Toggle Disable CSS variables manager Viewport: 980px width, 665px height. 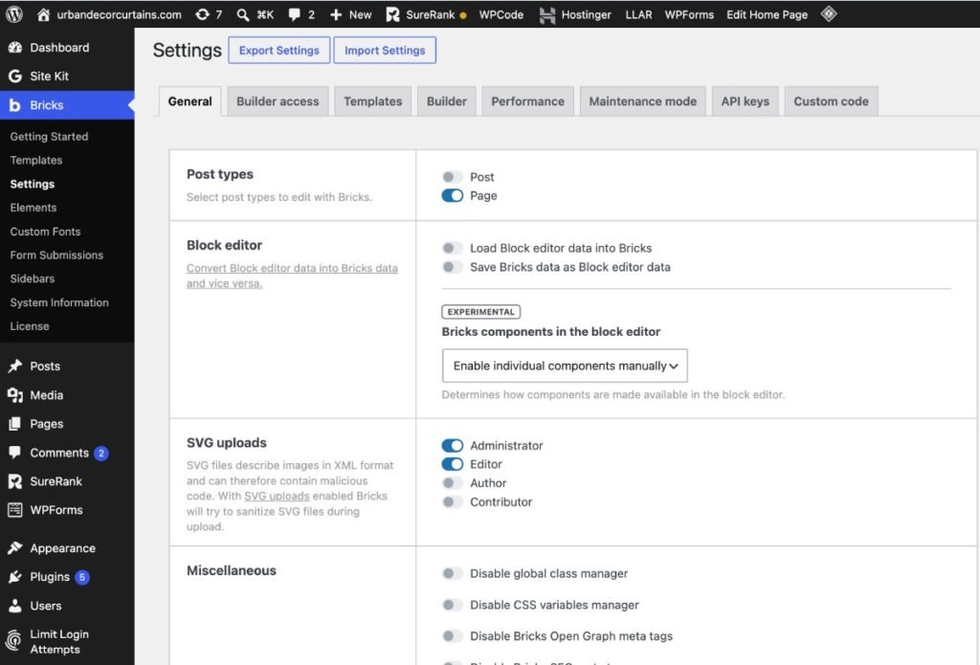point(453,605)
